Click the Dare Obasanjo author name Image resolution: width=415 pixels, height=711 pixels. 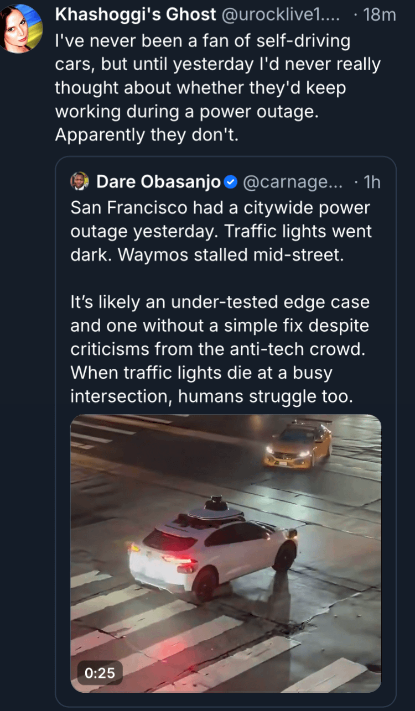pyautogui.click(x=158, y=181)
